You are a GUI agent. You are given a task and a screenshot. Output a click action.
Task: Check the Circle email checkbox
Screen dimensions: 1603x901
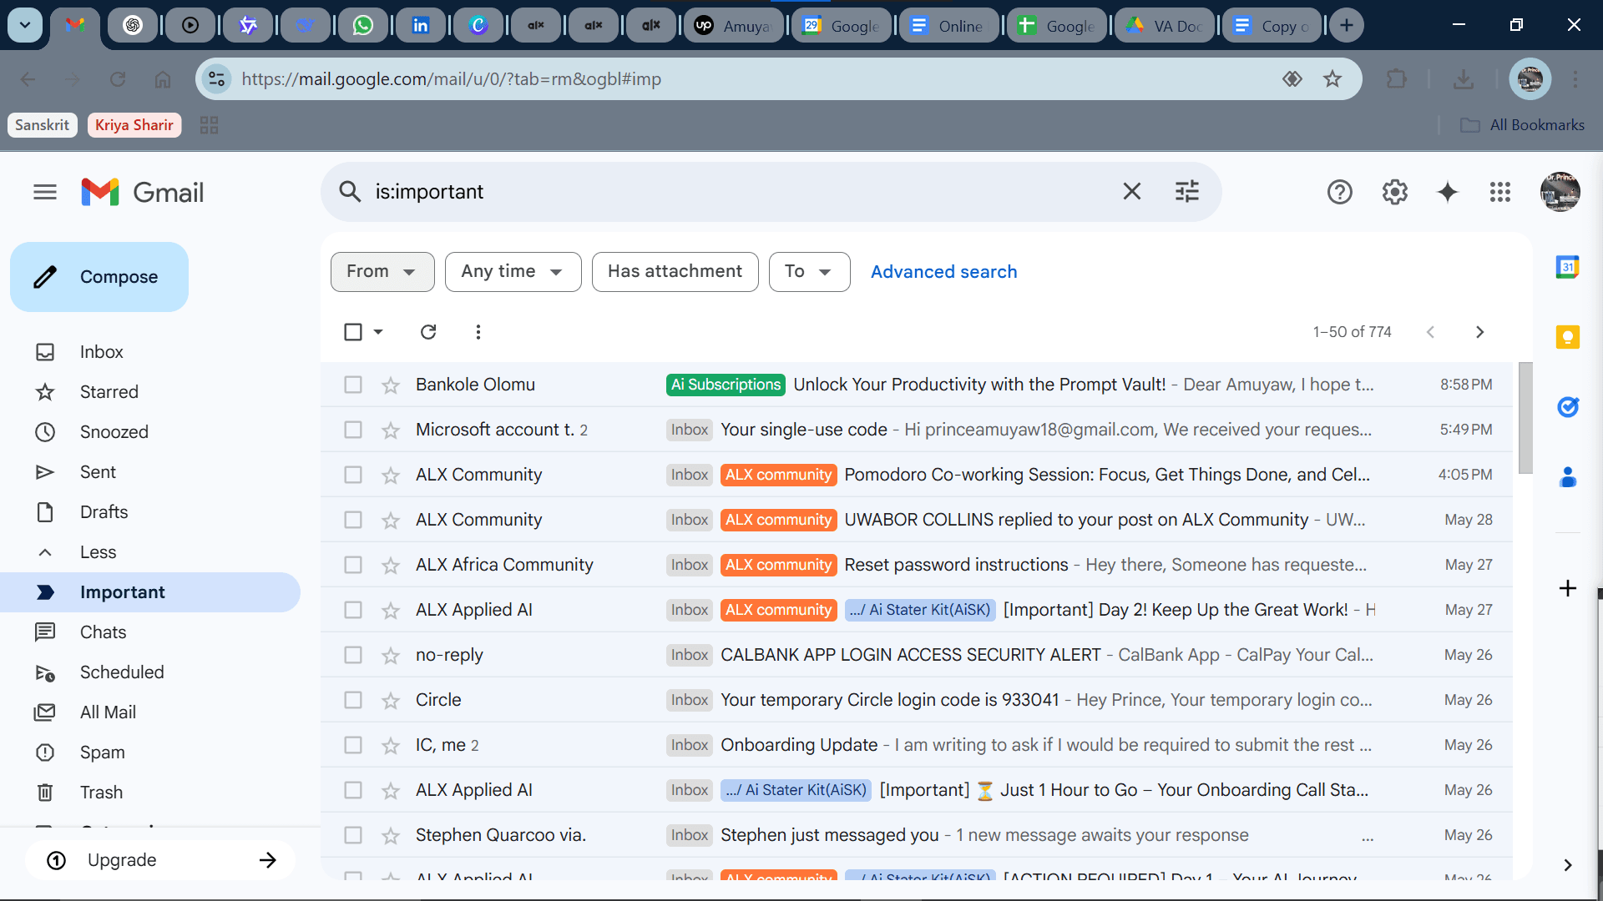coord(353,700)
